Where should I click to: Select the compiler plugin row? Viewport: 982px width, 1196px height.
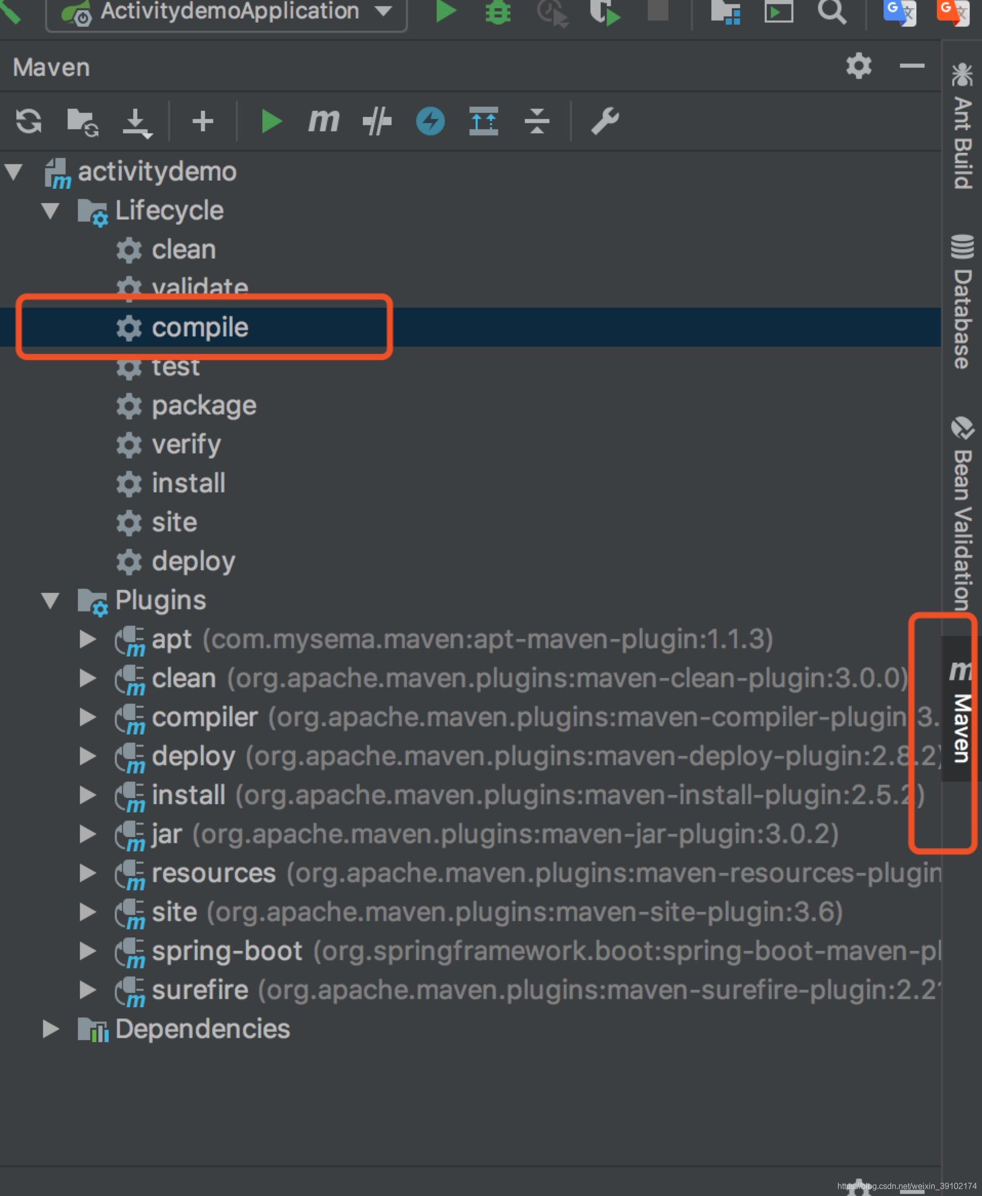tap(470, 717)
